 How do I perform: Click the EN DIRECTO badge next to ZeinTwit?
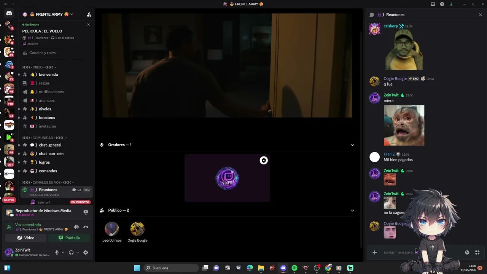(80, 202)
